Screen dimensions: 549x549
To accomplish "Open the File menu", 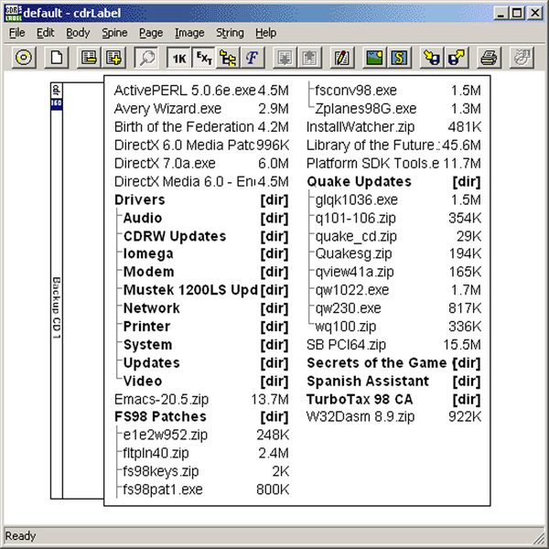I will pyautogui.click(x=16, y=33).
